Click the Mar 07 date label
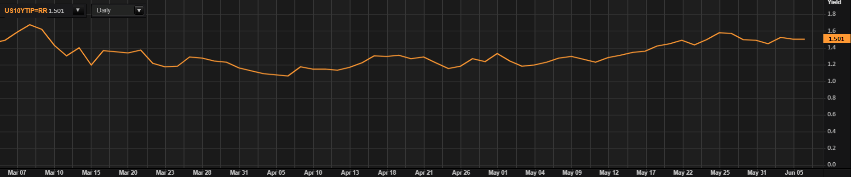Screen dimensions: 851x177 [17, 172]
